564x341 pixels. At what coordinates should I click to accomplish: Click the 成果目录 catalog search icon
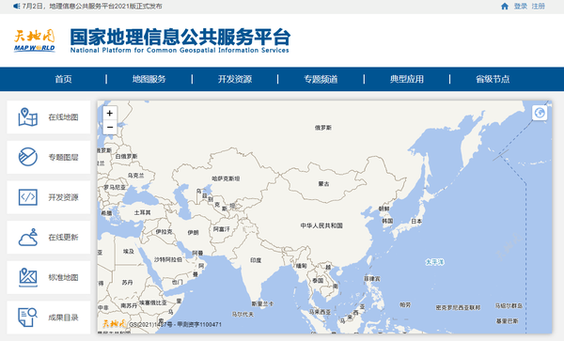27,318
